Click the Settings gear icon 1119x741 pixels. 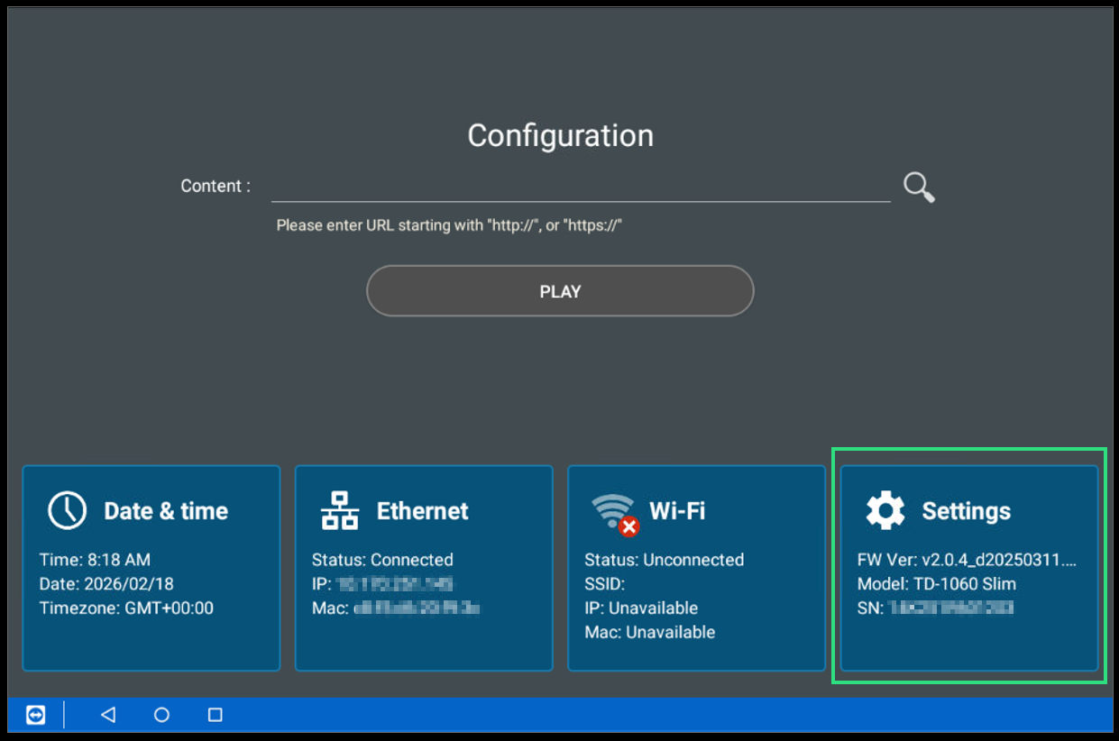885,510
